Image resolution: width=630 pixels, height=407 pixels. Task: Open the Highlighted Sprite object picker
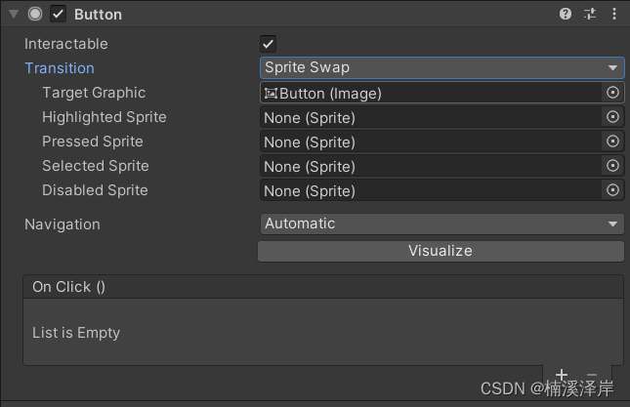(x=612, y=117)
